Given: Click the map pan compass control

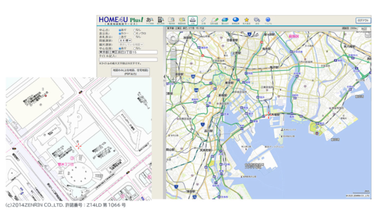Looking at the screenshot, I should pos(173,38).
